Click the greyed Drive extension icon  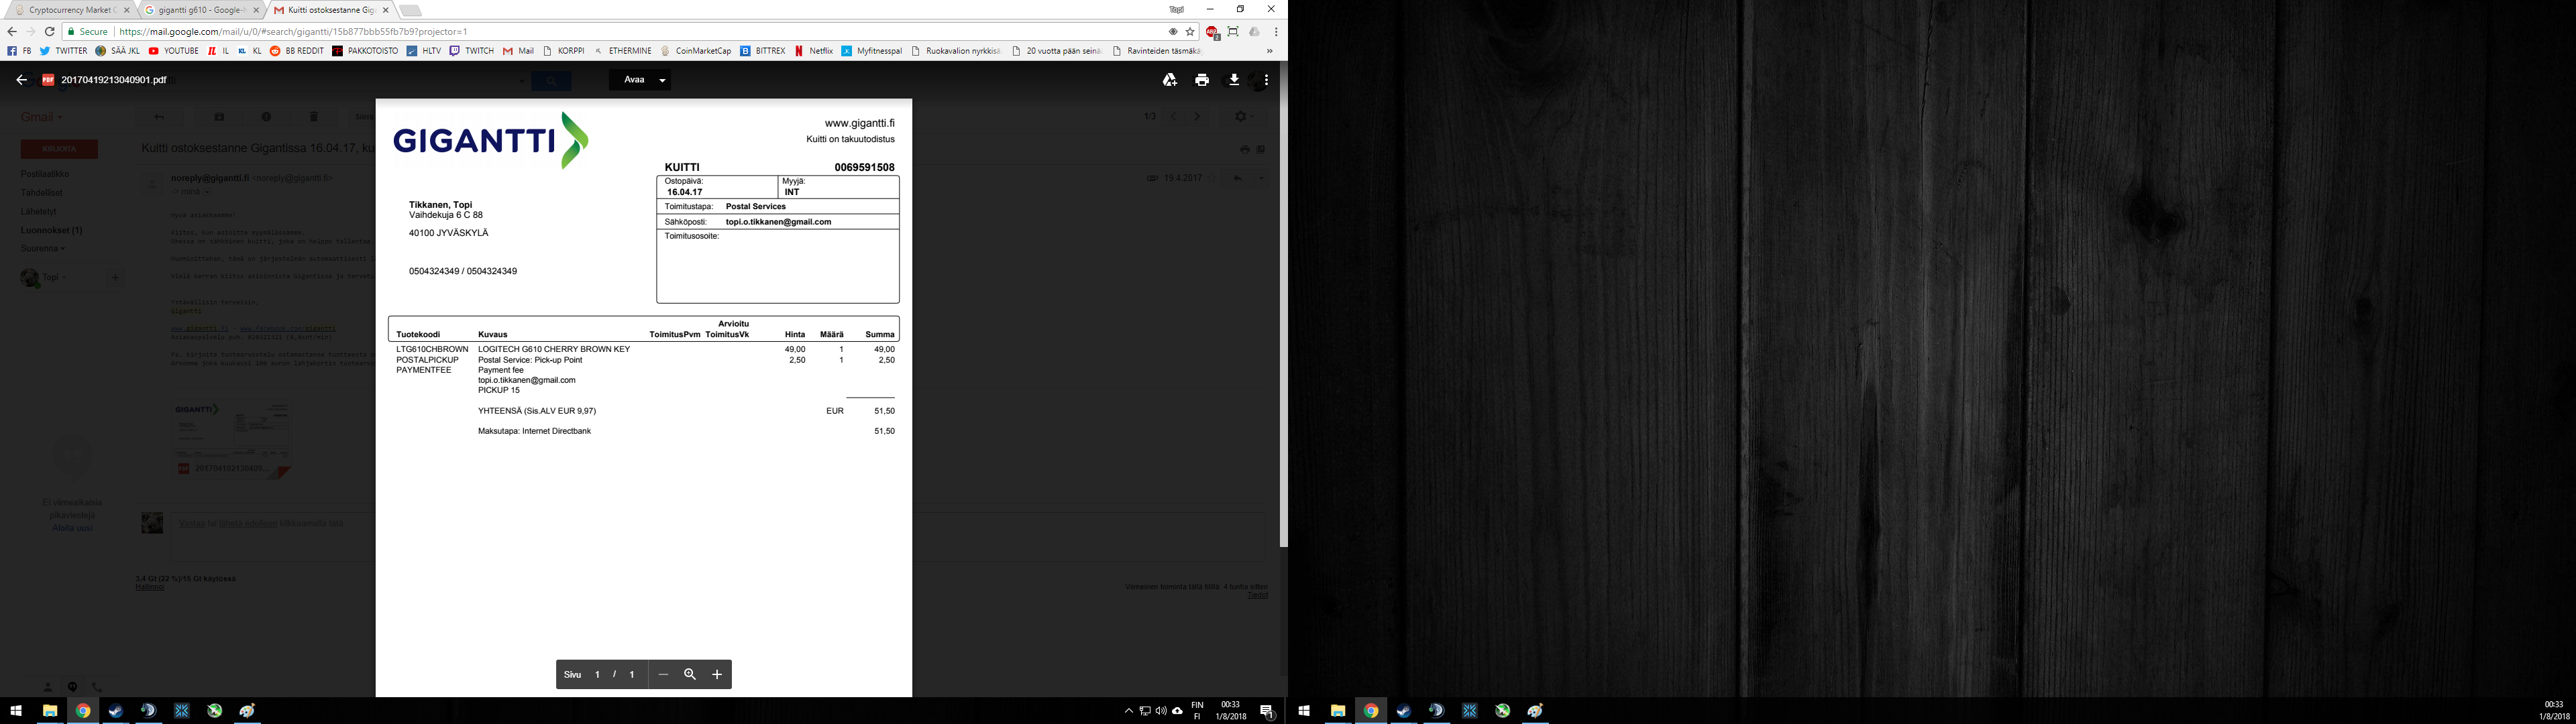coord(1254,32)
